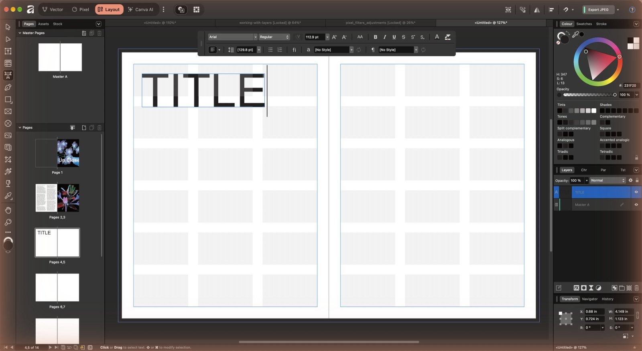Screen dimensions: 642x351
Task: Click the layer effects fx icon
Action: [576, 288]
